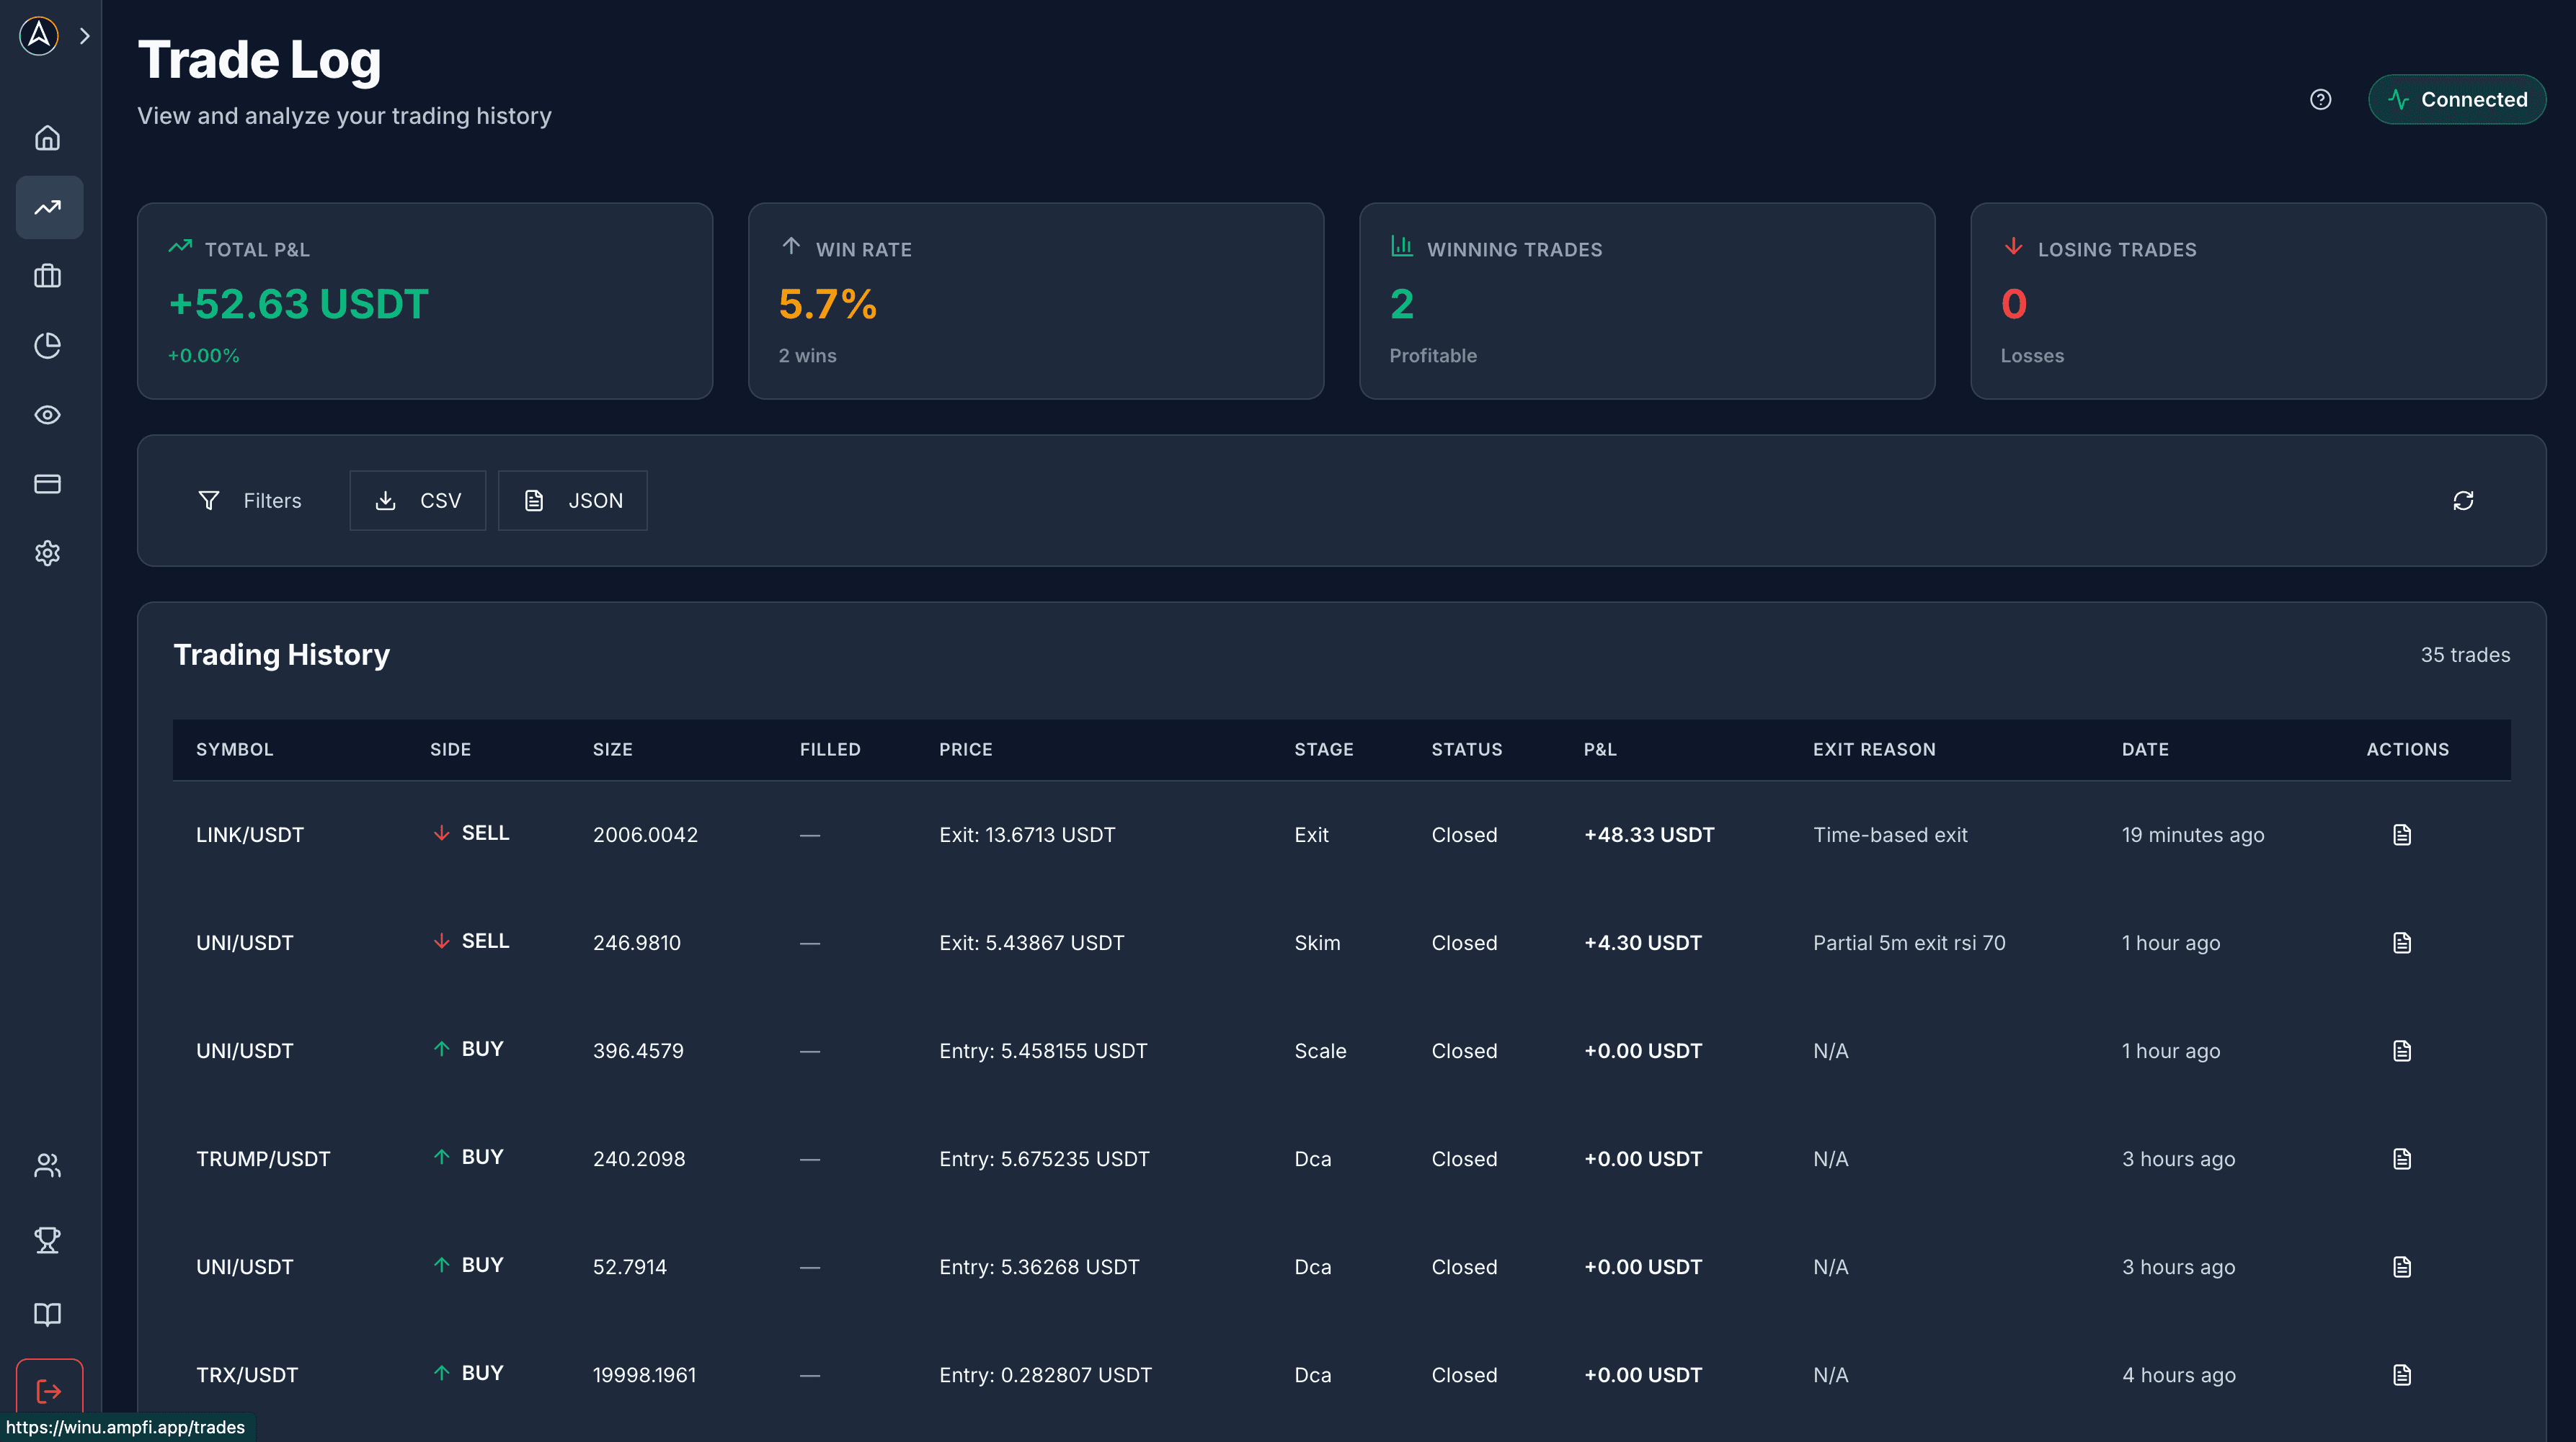Open the Filters panel
Screen dimensions: 2576x1442
coord(251,500)
